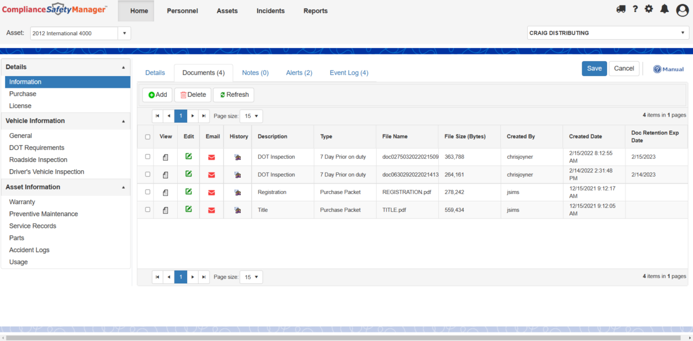Image resolution: width=693 pixels, height=341 pixels.
Task: Collapse the Vehicle Information section
Action: click(123, 121)
